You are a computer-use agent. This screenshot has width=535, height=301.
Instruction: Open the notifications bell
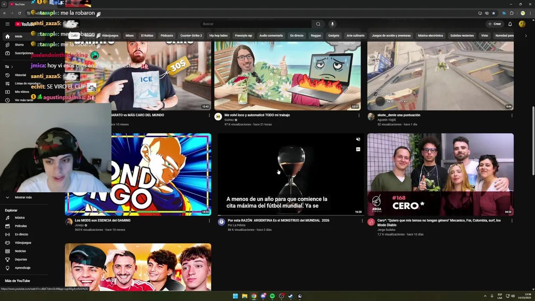[510, 24]
